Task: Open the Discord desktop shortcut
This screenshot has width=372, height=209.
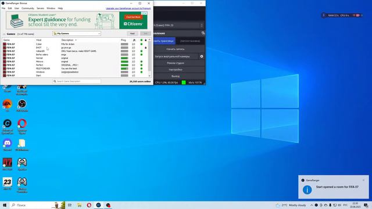Action: pyautogui.click(x=8, y=145)
